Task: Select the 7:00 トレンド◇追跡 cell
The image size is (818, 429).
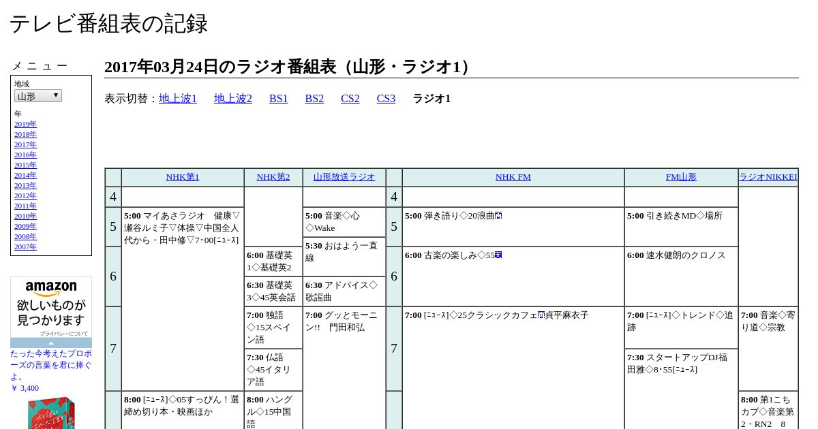Action: point(681,328)
